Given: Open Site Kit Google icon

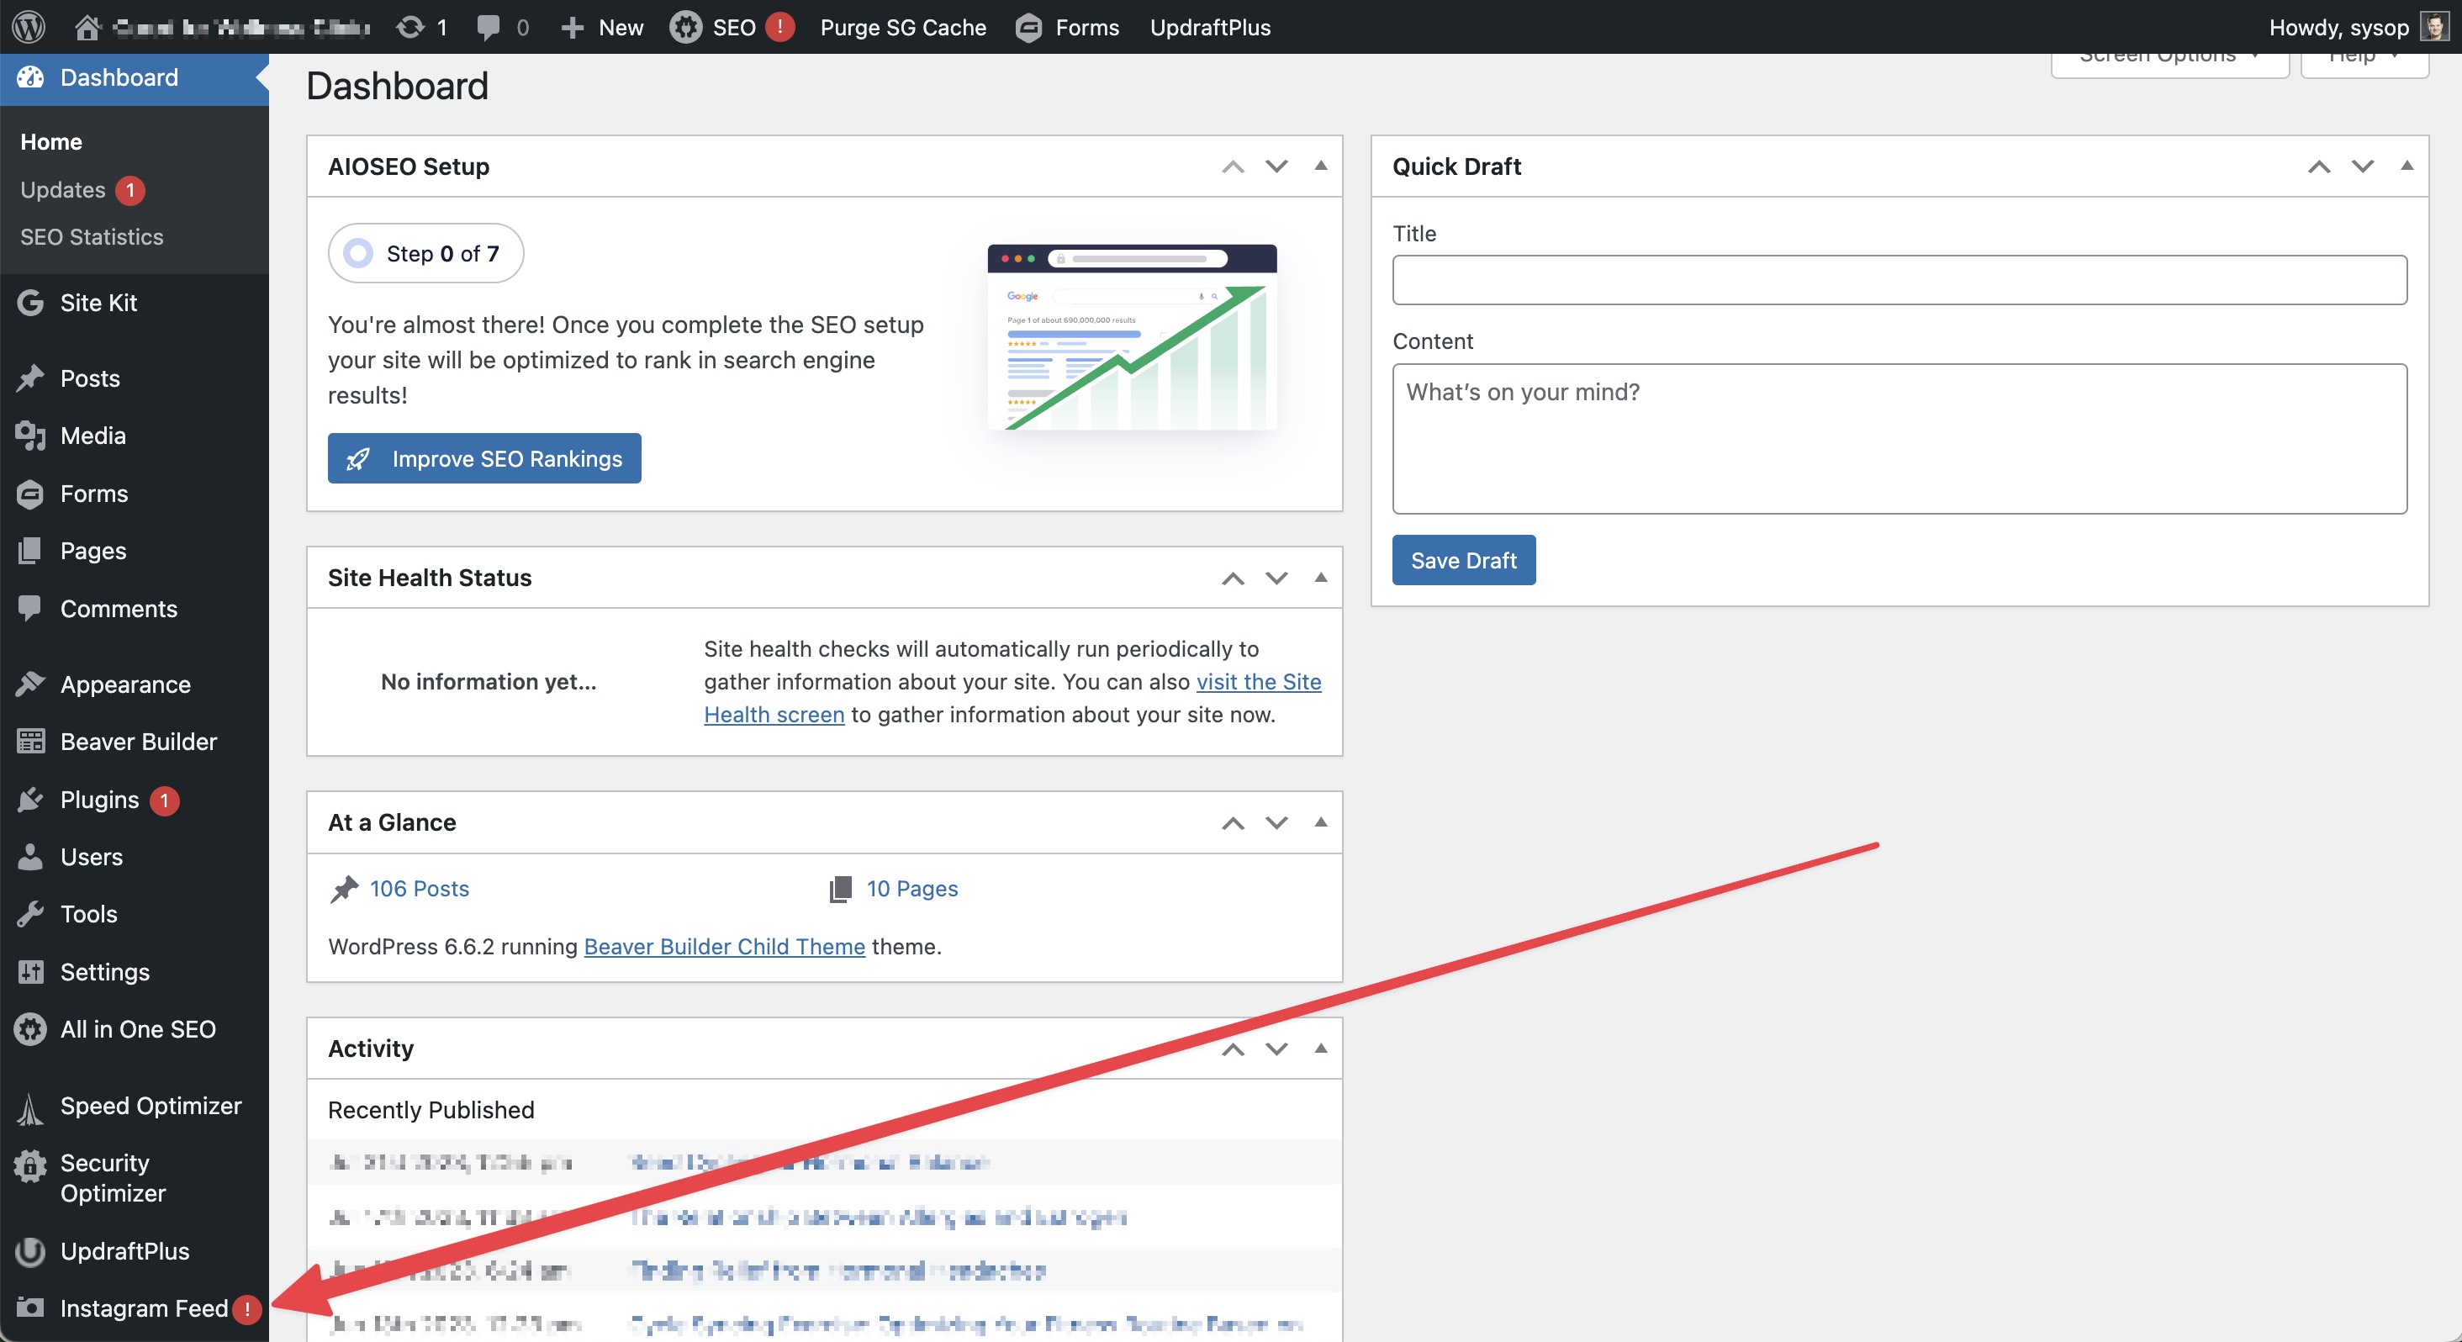Looking at the screenshot, I should (x=30, y=302).
